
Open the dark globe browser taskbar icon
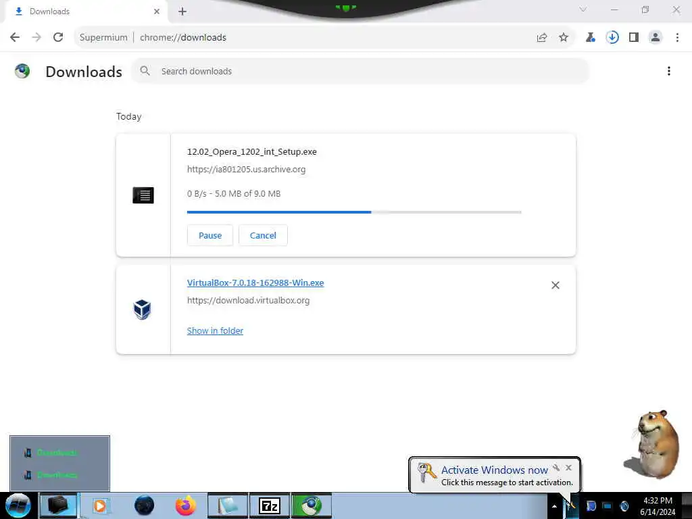[x=145, y=505]
